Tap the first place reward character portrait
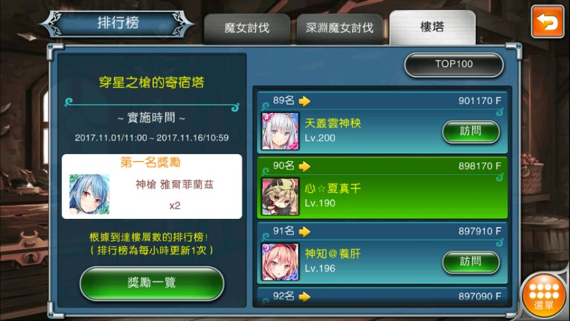The width and height of the screenshot is (570, 321). (x=89, y=193)
